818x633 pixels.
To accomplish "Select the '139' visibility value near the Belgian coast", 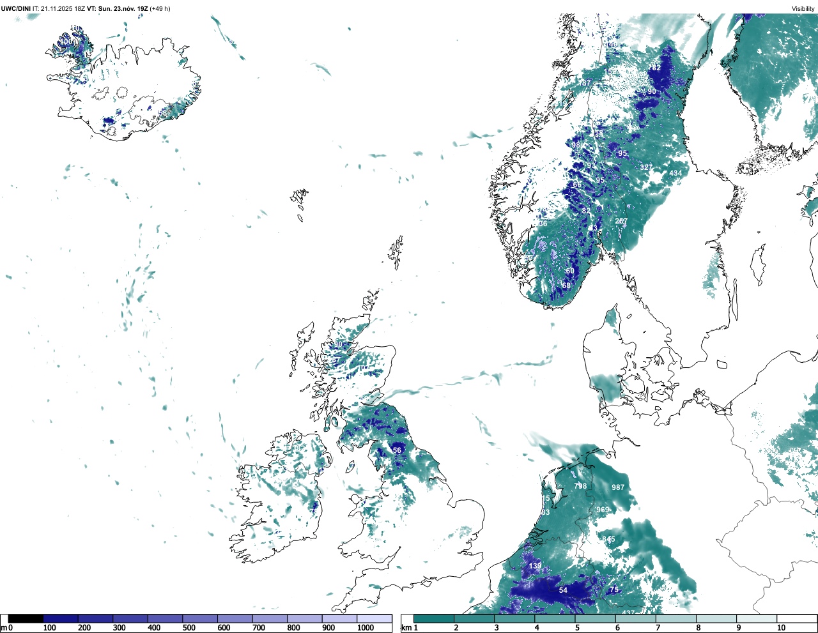I will [x=536, y=567].
